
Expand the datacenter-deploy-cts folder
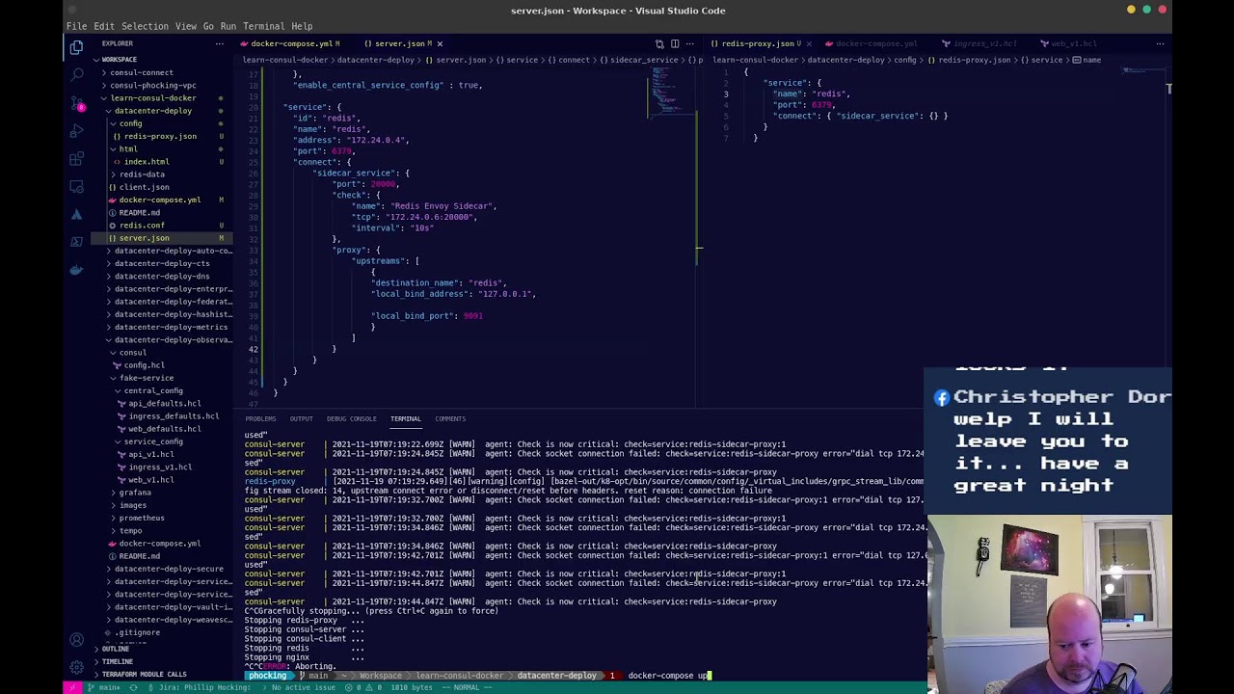point(162,263)
